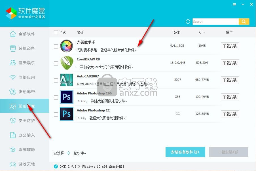The image size is (256, 171).
Task: Click size value 505.20M
Action: point(202,63)
